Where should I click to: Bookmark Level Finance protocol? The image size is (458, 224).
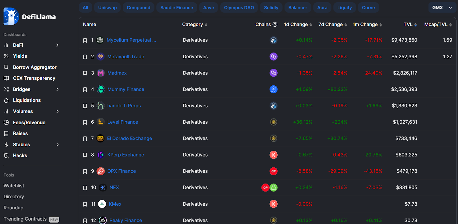coord(85,122)
